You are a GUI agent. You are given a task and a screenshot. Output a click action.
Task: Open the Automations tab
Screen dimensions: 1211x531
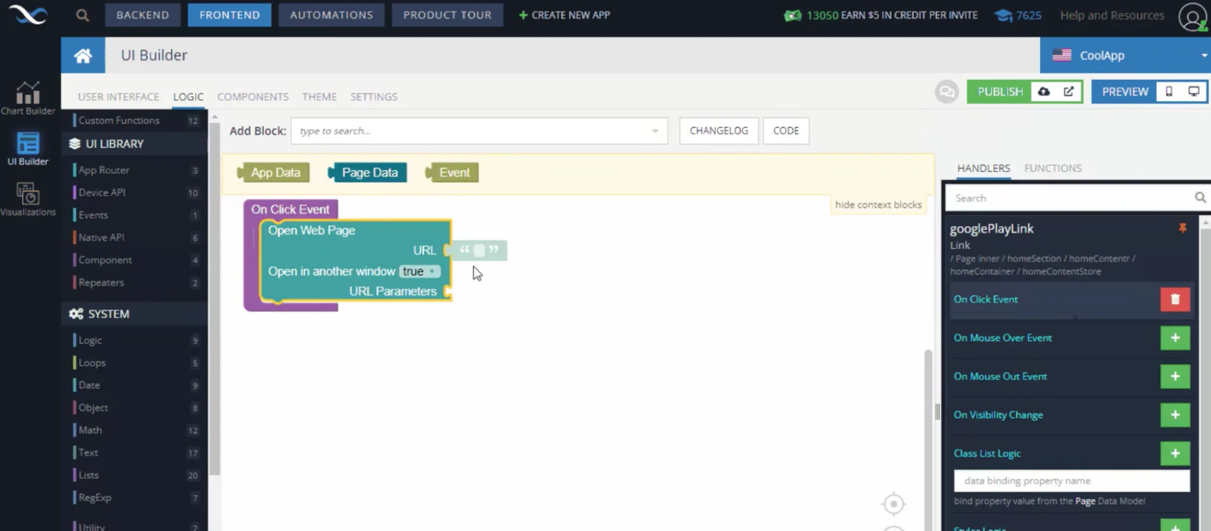[331, 15]
